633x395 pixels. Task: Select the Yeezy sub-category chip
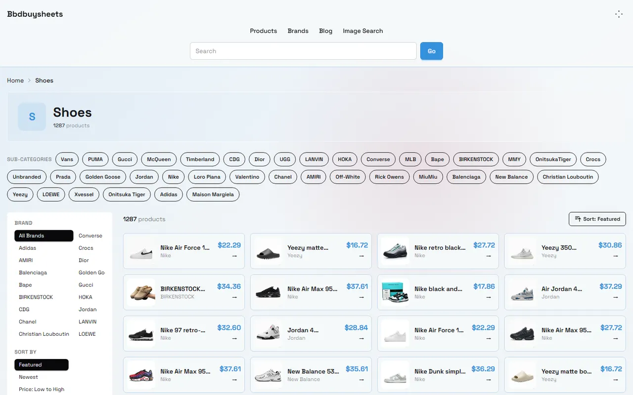point(20,195)
